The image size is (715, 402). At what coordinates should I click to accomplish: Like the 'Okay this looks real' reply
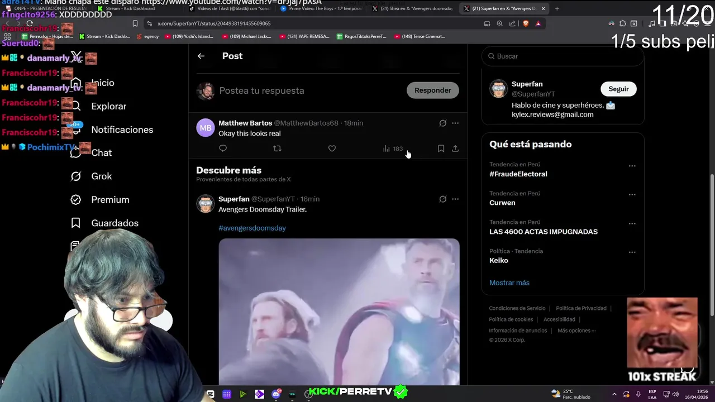point(332,148)
